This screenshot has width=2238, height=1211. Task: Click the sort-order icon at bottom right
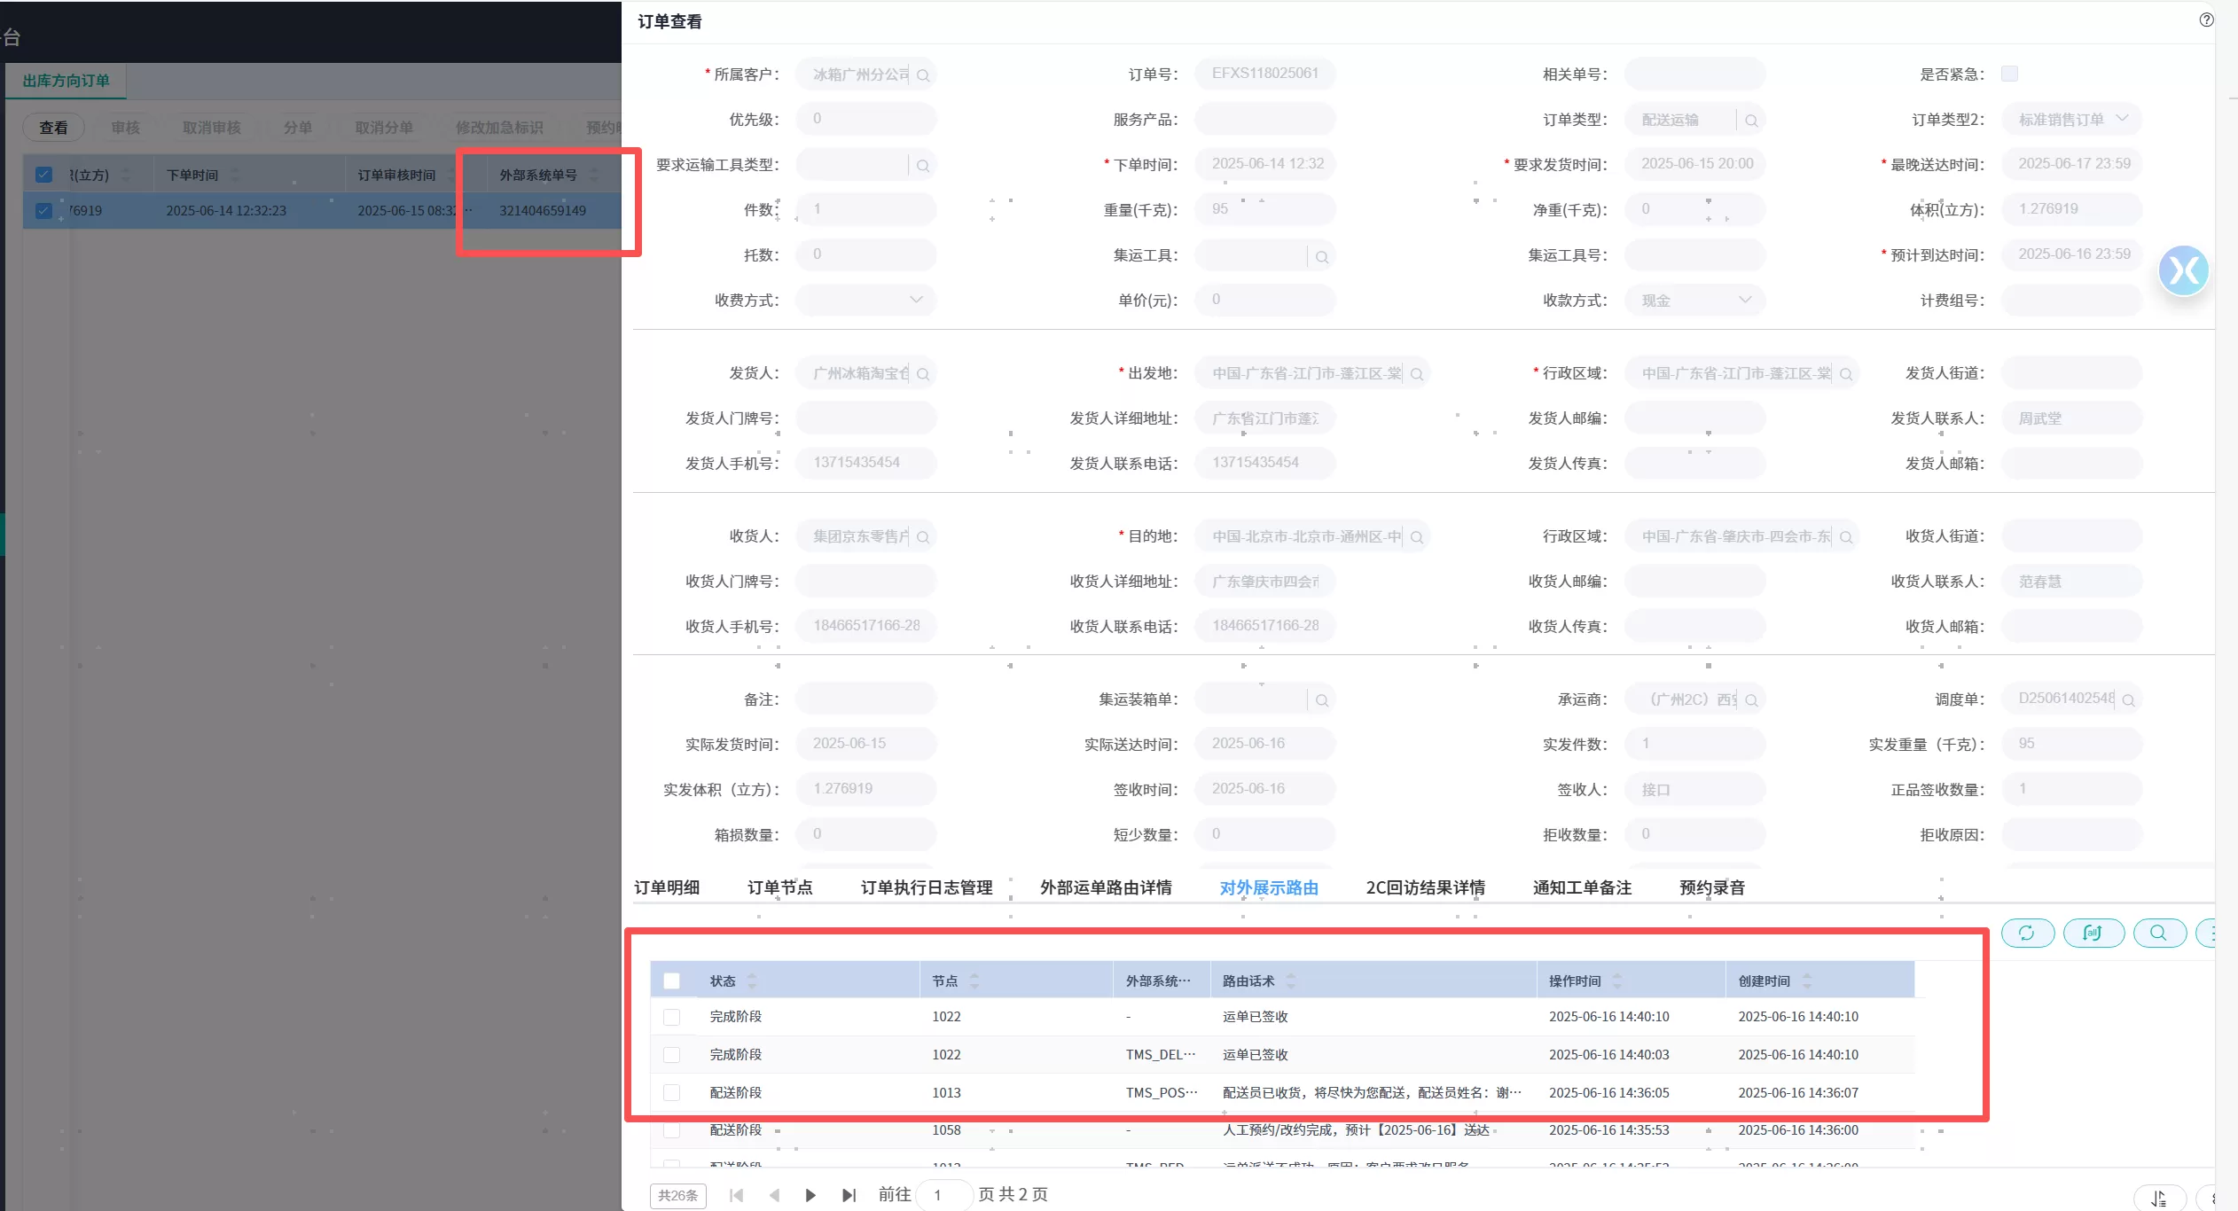pos(2159,1199)
